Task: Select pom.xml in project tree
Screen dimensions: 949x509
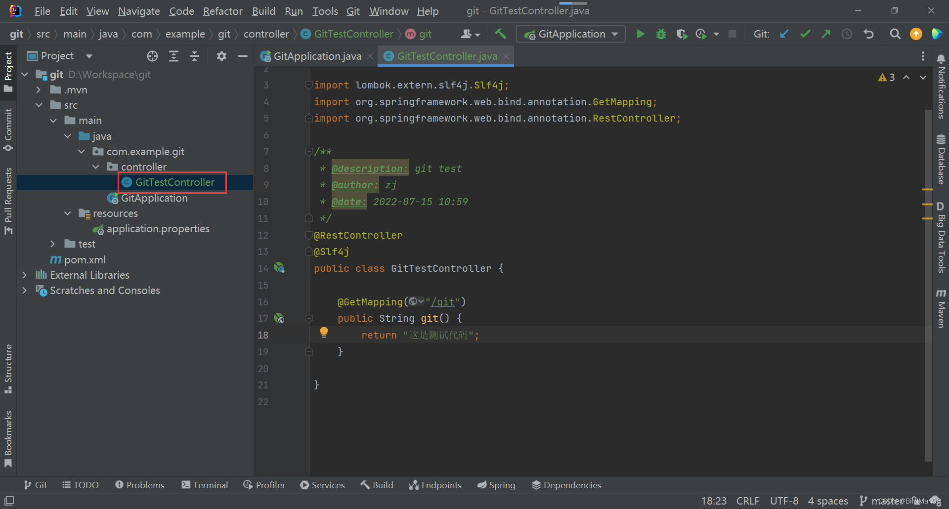Action: coord(78,260)
